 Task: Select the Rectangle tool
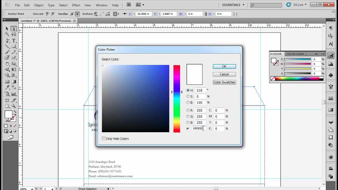click(14, 46)
